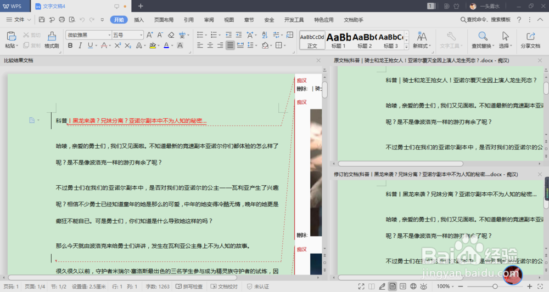Switch to the 视图 tab
Screen dimensions: 549x292
[x=229, y=20]
